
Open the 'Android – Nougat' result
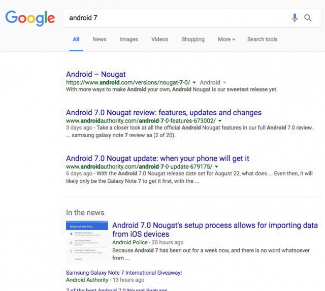tap(96, 74)
